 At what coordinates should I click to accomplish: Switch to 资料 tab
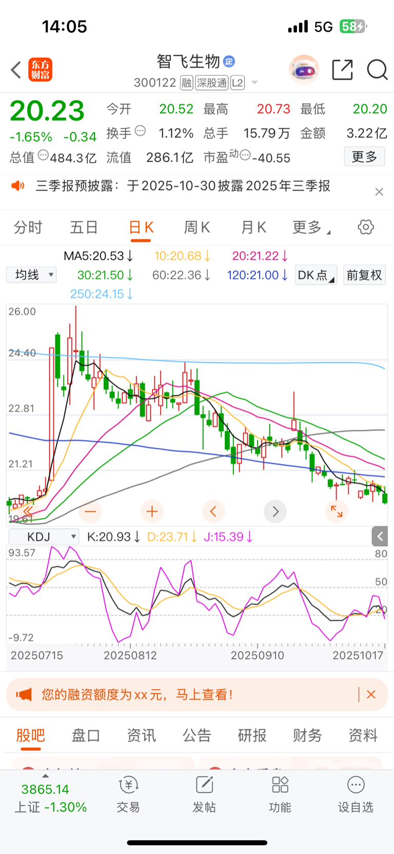pos(363,735)
